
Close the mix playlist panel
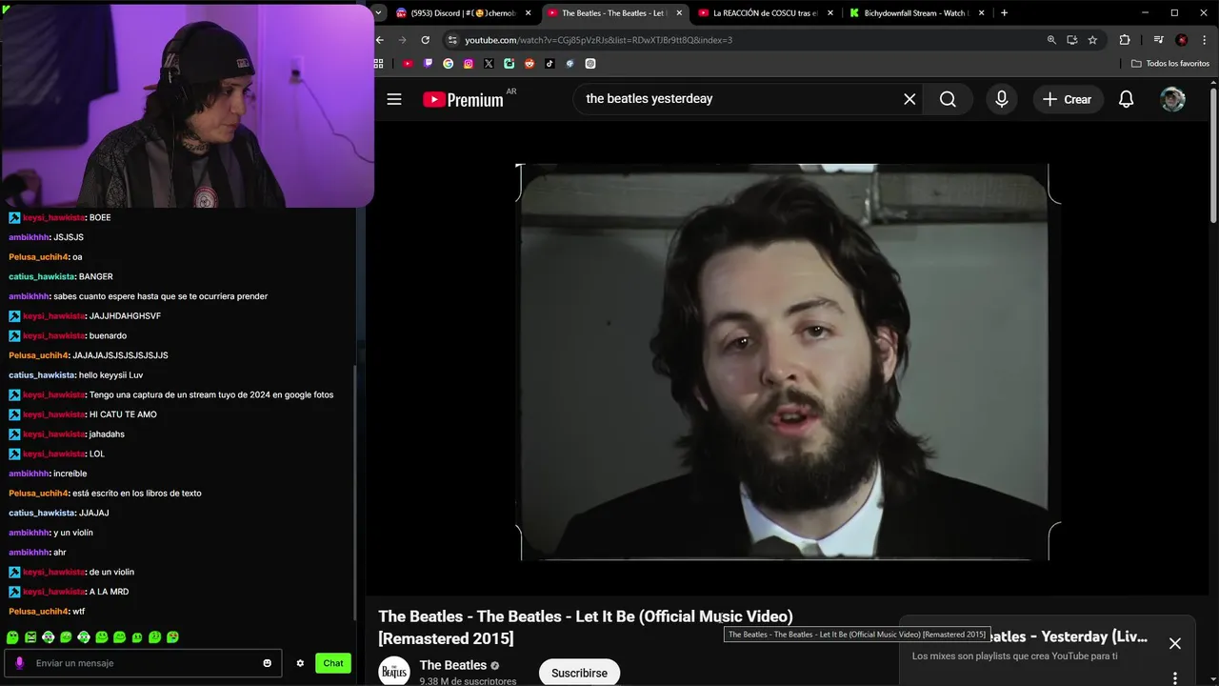(1174, 643)
